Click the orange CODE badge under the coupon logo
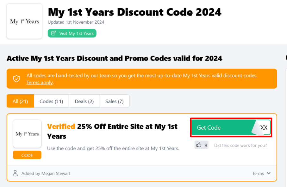This screenshot has height=187, width=287. [x=27, y=155]
